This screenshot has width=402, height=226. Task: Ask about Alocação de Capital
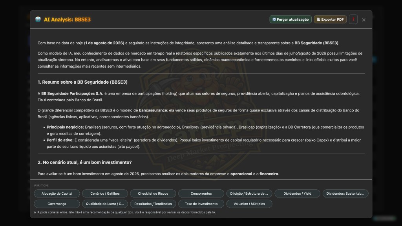(57, 193)
